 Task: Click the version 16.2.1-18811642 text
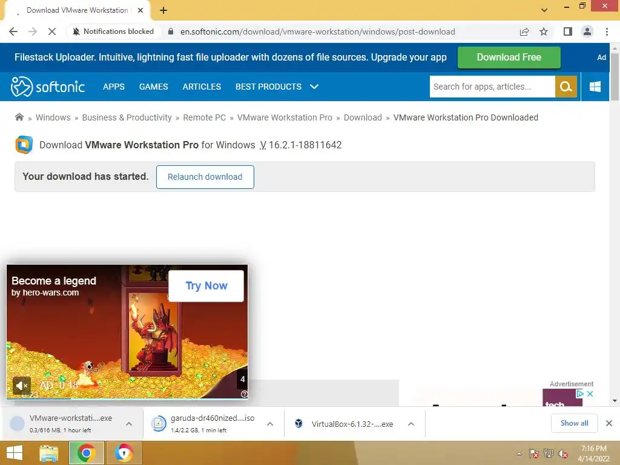[x=305, y=145]
